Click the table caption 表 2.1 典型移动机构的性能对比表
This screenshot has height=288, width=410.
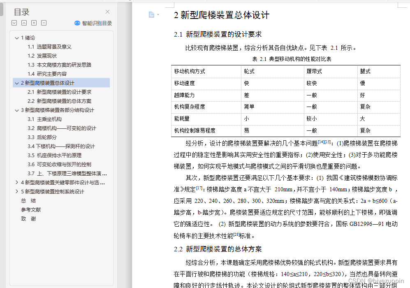click(292, 59)
